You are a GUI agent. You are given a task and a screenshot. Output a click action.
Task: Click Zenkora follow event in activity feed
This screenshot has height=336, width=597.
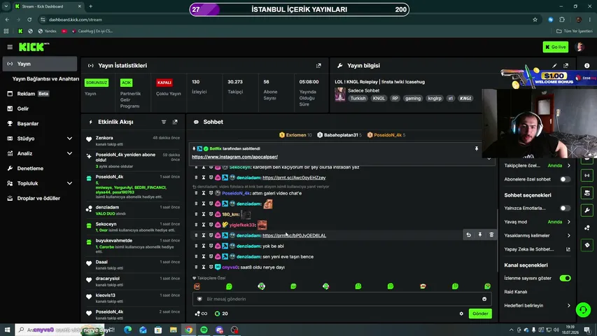point(133,141)
